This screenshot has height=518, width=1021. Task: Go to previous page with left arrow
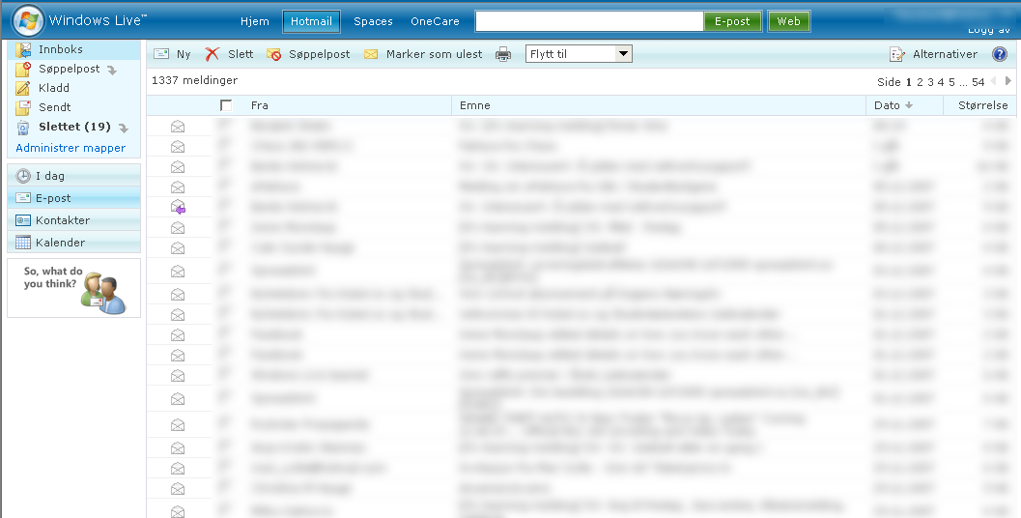(x=993, y=81)
